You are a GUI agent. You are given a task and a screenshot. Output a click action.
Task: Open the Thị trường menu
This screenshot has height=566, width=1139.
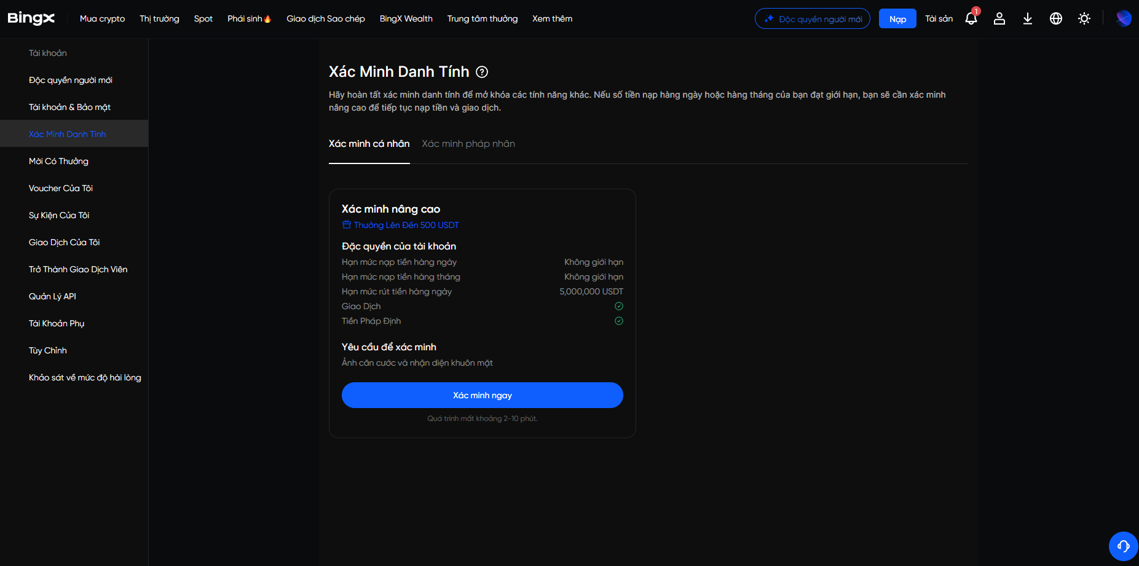[159, 18]
